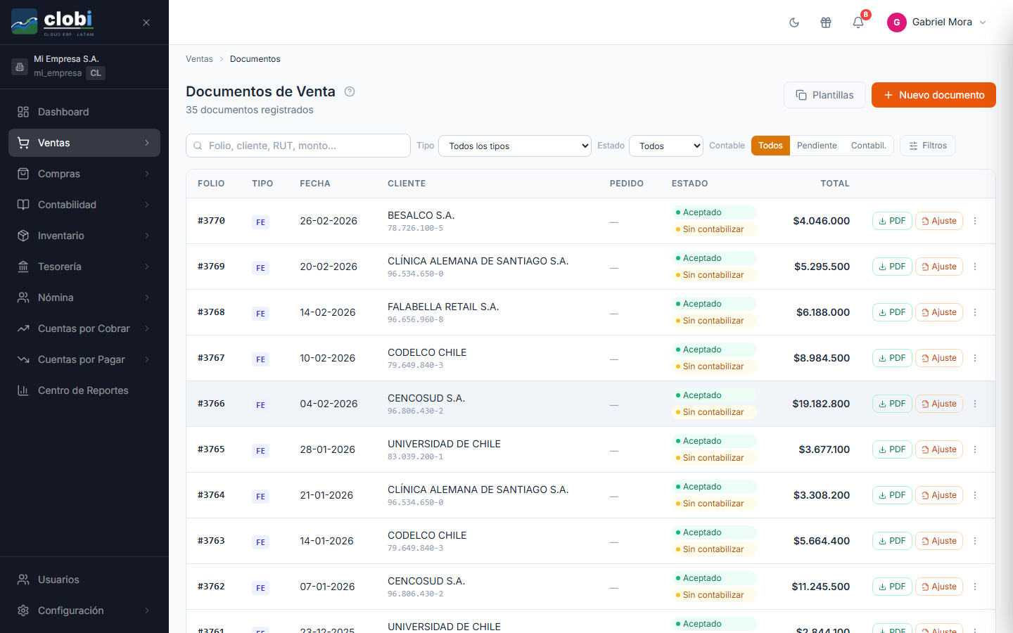
Task: Open notifications bell
Action: pos(858,23)
